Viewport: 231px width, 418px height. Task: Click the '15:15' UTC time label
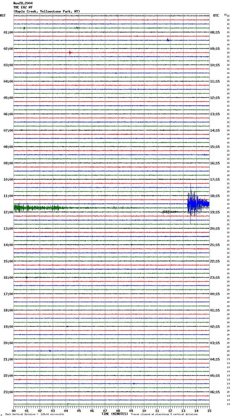(215, 147)
